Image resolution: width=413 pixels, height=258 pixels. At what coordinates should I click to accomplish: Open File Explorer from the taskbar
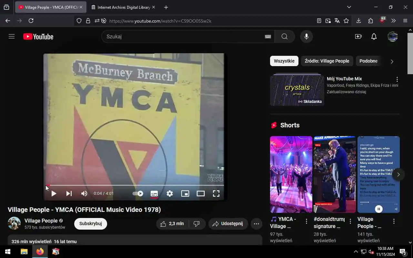(24, 252)
